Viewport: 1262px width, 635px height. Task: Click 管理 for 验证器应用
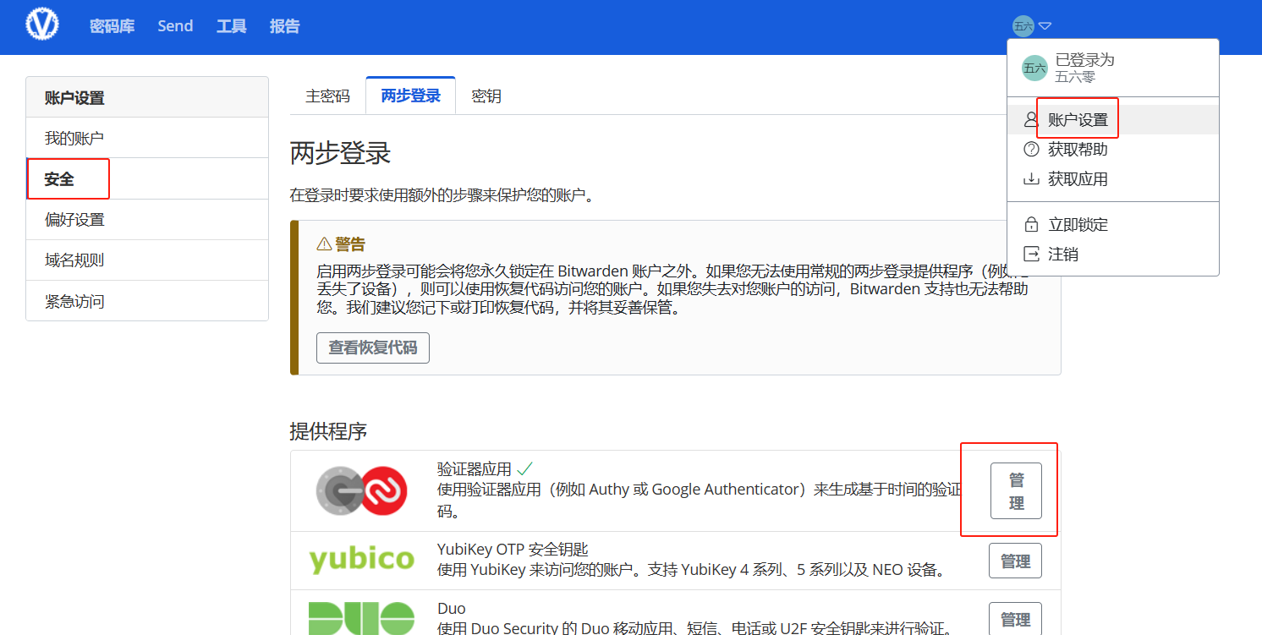click(x=1016, y=491)
